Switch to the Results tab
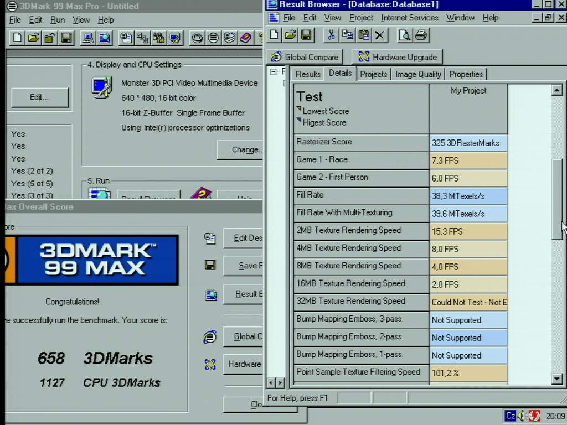 pyautogui.click(x=308, y=74)
